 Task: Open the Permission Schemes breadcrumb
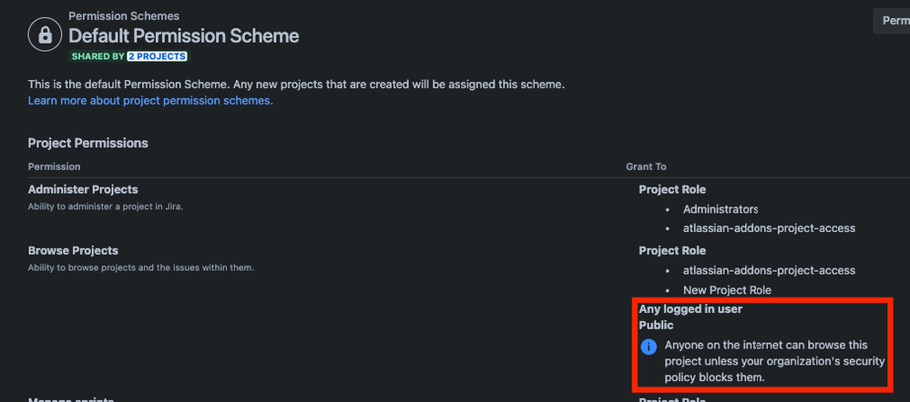[124, 16]
